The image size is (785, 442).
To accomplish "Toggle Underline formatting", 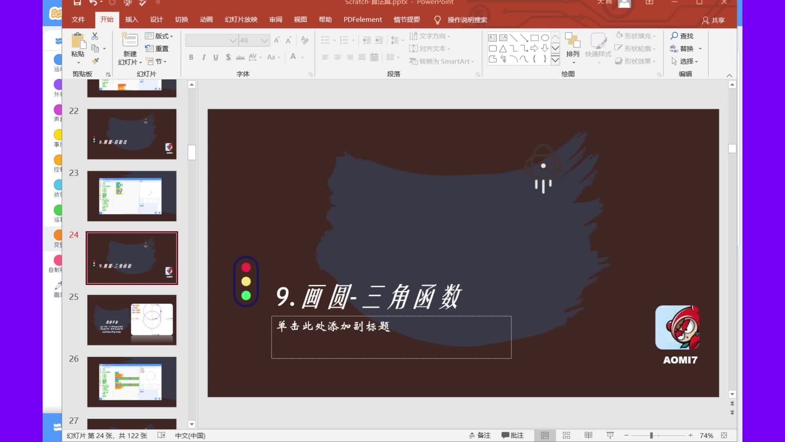I will pyautogui.click(x=215, y=57).
